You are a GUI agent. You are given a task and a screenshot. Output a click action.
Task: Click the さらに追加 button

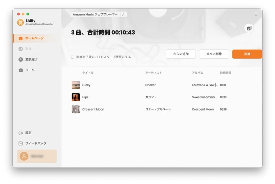181,54
